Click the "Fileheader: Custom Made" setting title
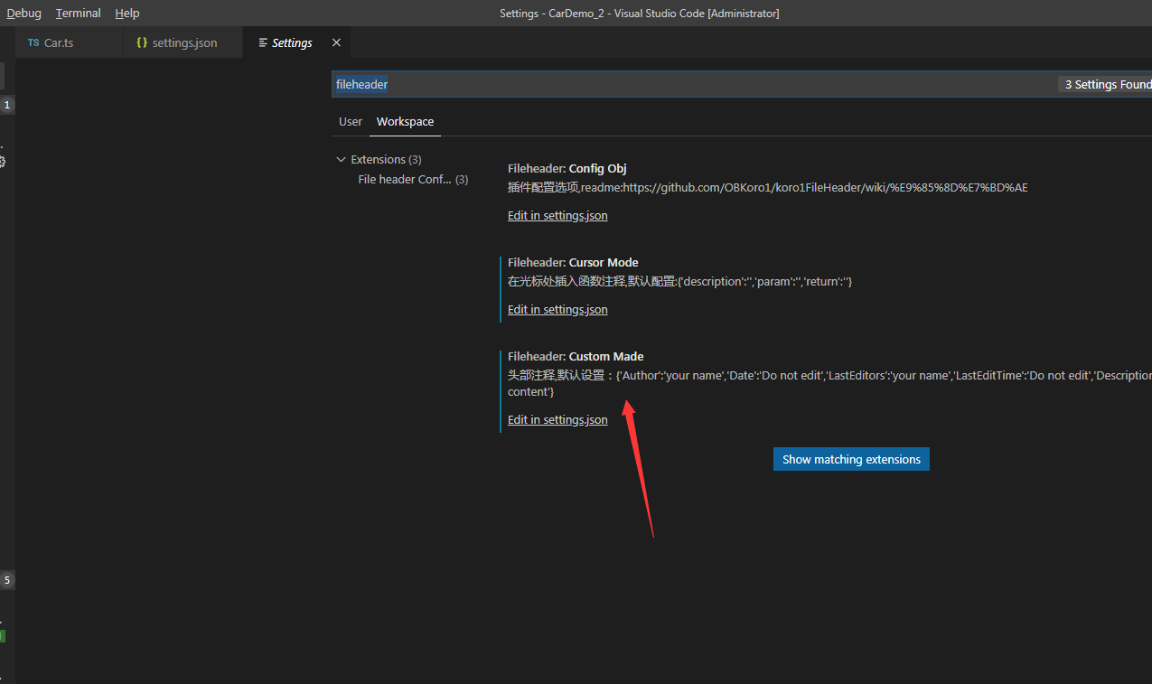Viewport: 1152px width, 684px height. 576,357
